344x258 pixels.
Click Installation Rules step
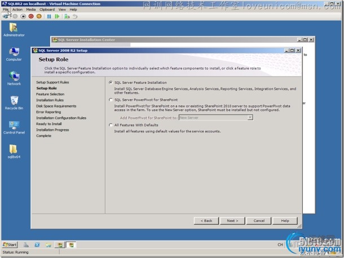click(x=50, y=100)
